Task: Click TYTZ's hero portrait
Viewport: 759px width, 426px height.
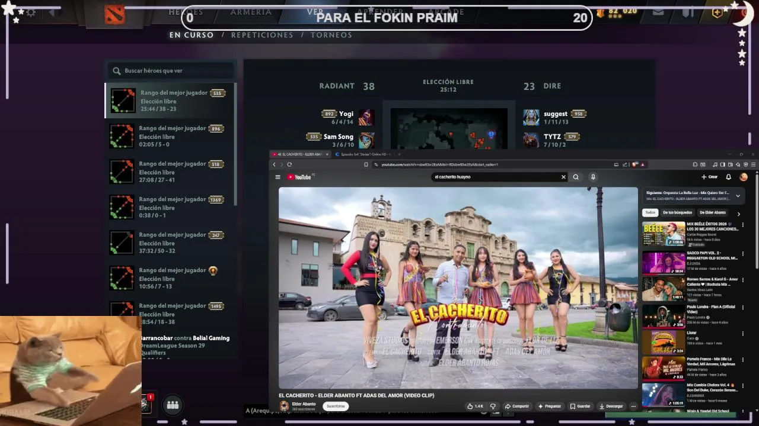Action: 531,141
